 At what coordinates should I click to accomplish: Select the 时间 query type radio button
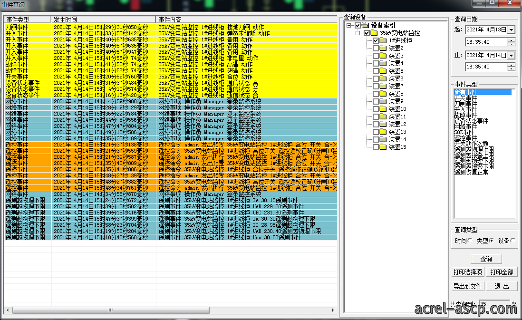point(470,241)
